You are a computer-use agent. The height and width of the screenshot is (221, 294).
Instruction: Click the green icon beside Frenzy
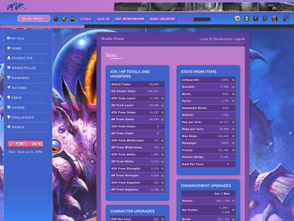tap(233, 150)
